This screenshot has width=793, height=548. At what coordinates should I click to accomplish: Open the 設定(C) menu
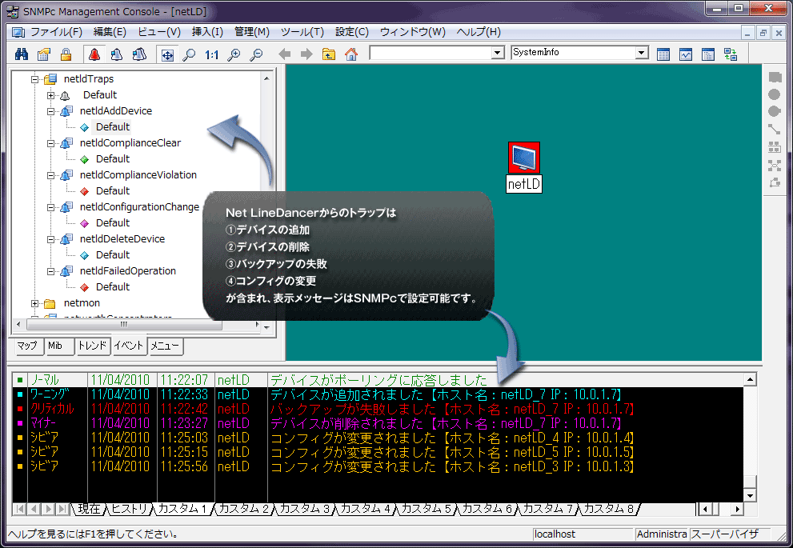tap(352, 32)
